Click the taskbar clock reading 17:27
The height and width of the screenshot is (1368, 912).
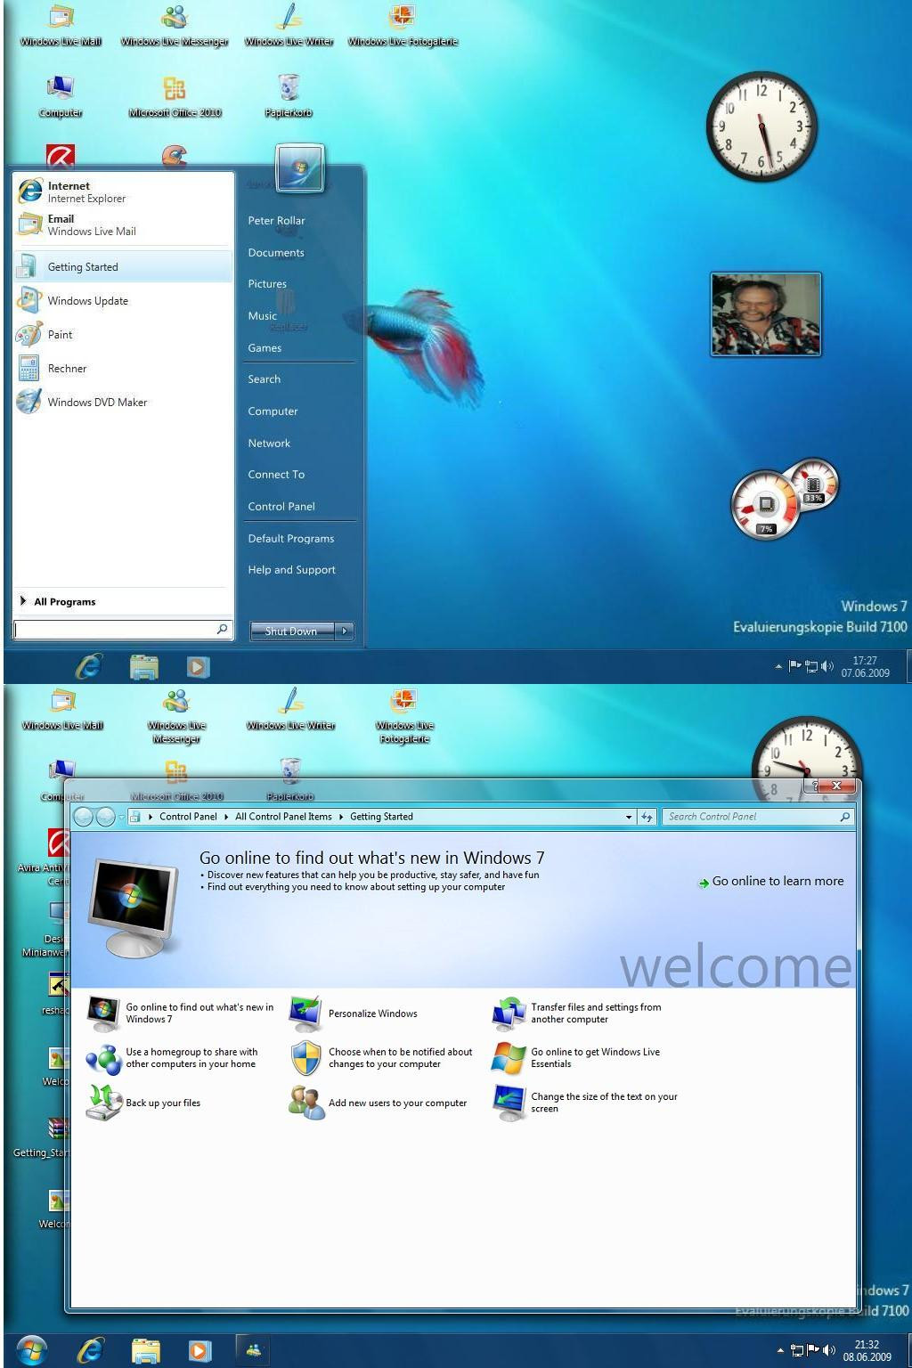(x=865, y=667)
